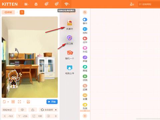Open the 动作 Motion block category
The image size is (160, 120).
(85, 40)
